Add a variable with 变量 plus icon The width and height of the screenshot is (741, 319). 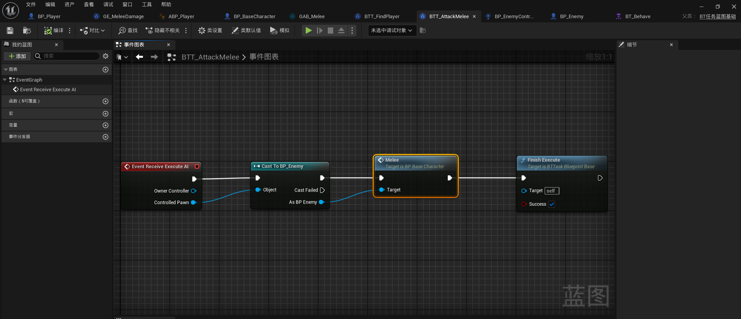(x=106, y=125)
